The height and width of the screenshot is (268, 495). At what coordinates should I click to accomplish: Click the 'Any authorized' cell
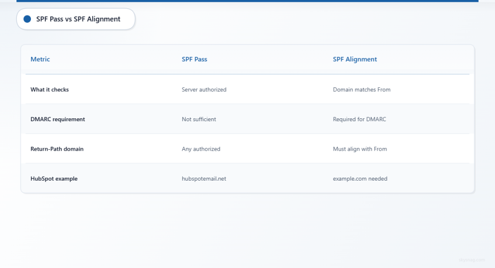pyautogui.click(x=201, y=149)
